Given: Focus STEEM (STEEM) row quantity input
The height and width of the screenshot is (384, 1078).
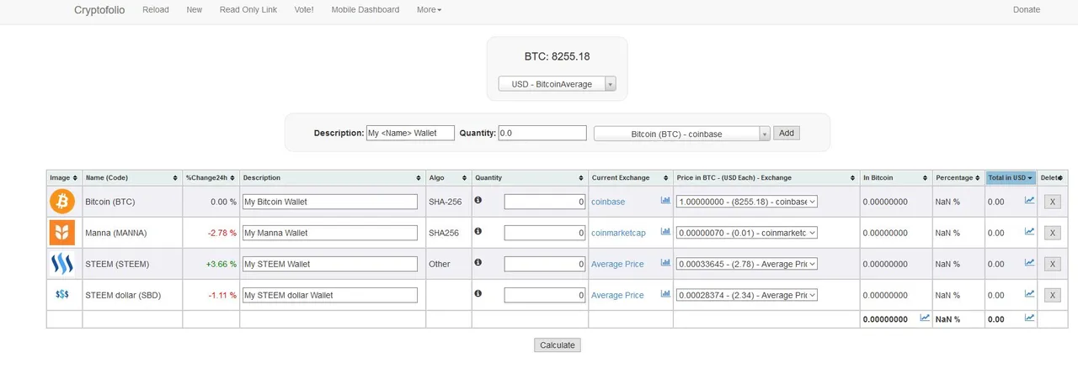Looking at the screenshot, I should click(545, 264).
